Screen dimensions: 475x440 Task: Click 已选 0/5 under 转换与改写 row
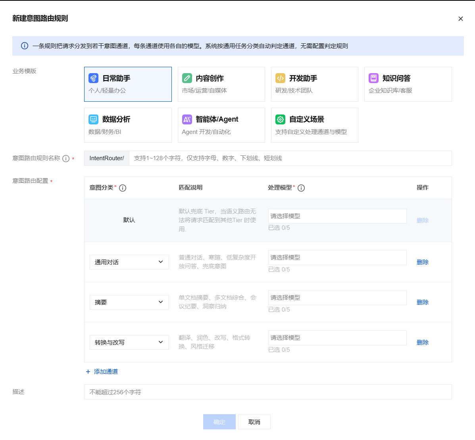click(279, 349)
